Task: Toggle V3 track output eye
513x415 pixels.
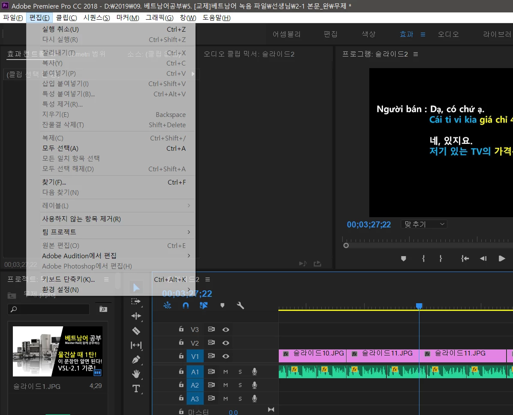Action: 226,330
